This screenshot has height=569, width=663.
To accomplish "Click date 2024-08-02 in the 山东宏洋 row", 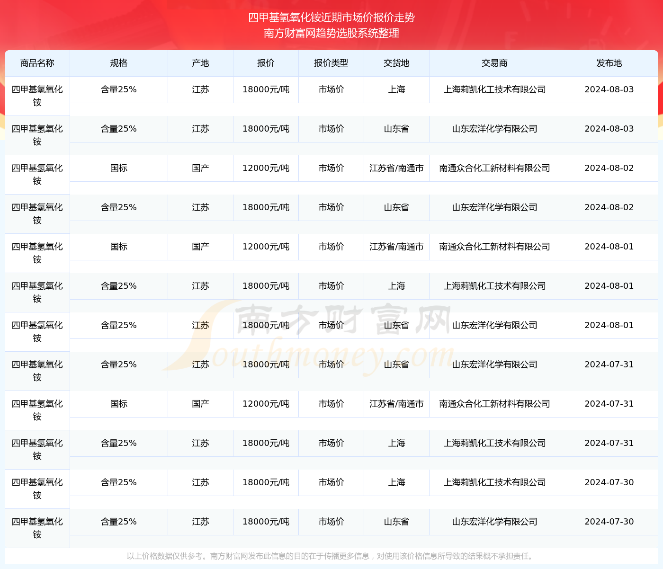I will coord(609,207).
